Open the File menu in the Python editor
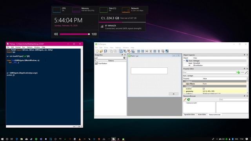Screen dimensions: 251x141 [x=8, y=47]
